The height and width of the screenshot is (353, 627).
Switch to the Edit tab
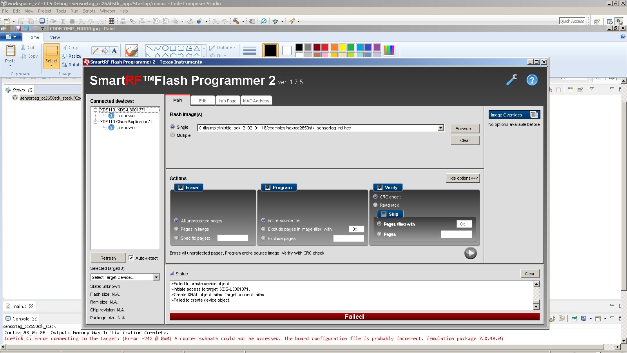pyautogui.click(x=203, y=101)
